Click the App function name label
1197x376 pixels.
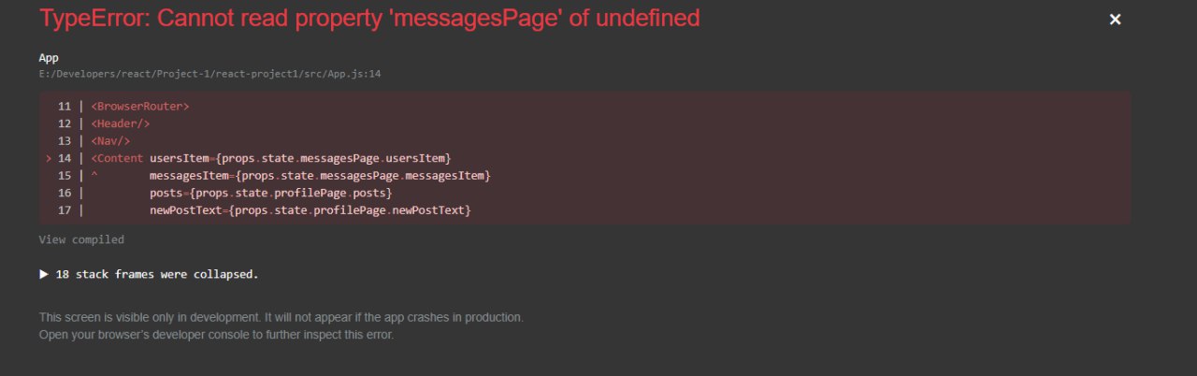(49, 58)
